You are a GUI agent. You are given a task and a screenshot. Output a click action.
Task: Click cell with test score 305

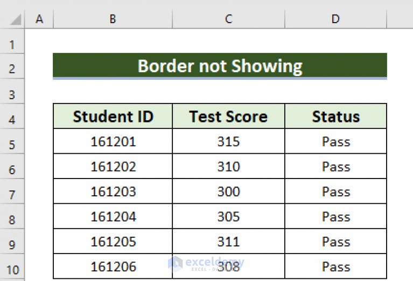(229, 216)
